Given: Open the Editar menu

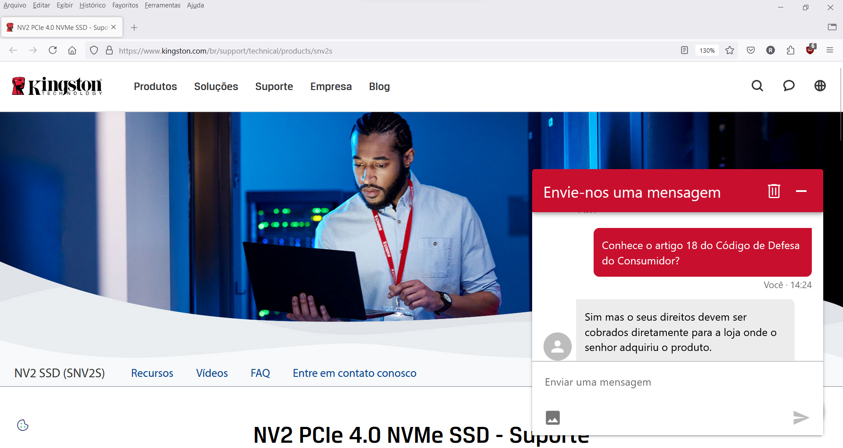Looking at the screenshot, I should (x=41, y=5).
